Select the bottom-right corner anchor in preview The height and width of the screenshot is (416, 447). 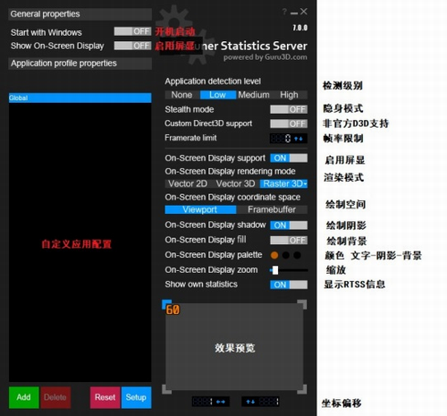pyautogui.click(x=302, y=389)
